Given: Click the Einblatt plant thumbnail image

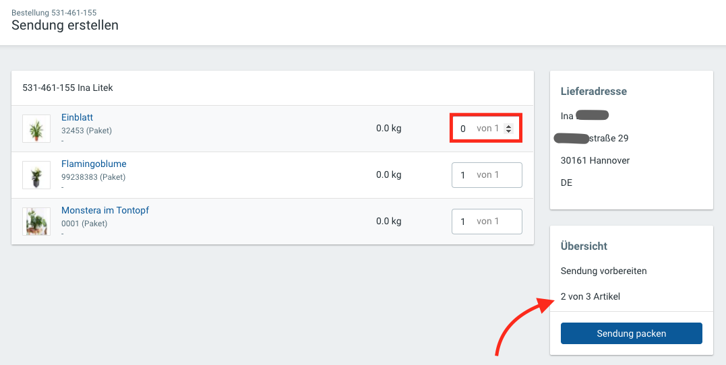Looking at the screenshot, I should pos(36,129).
